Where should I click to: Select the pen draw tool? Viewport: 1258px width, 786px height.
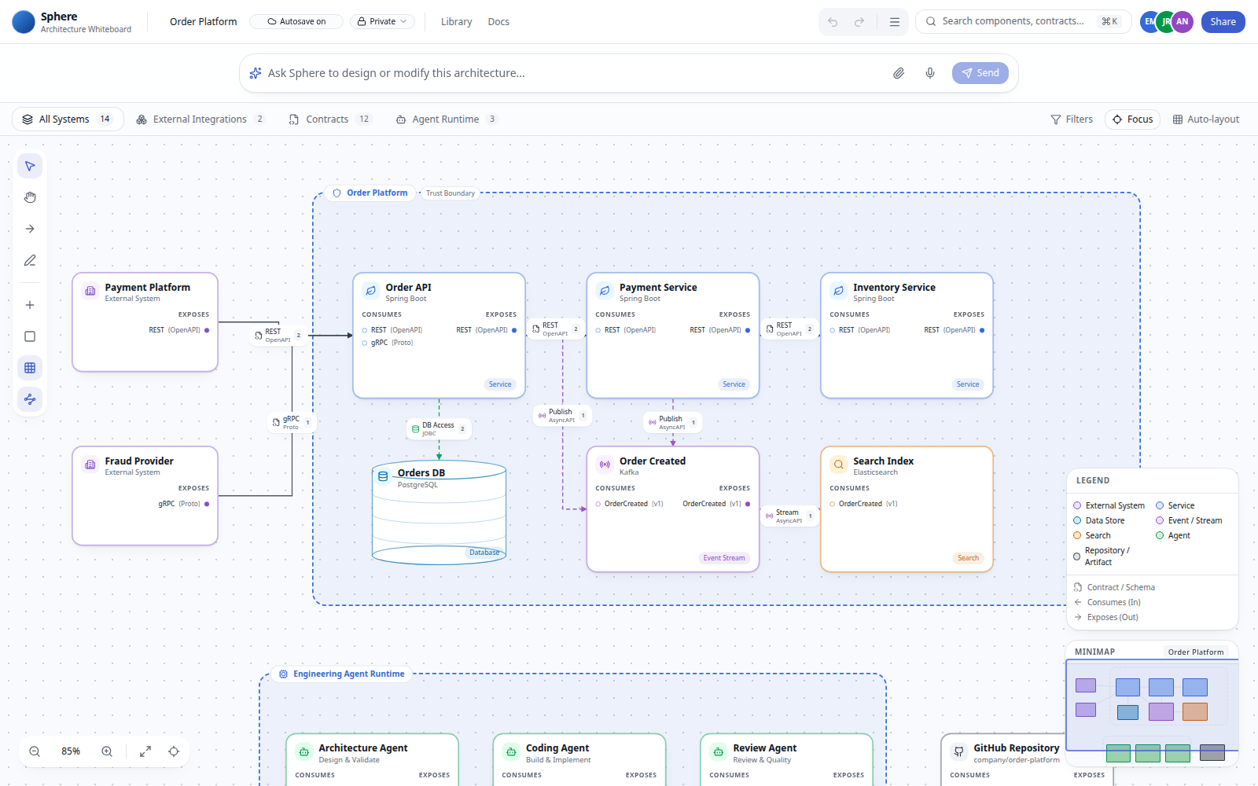click(x=30, y=260)
